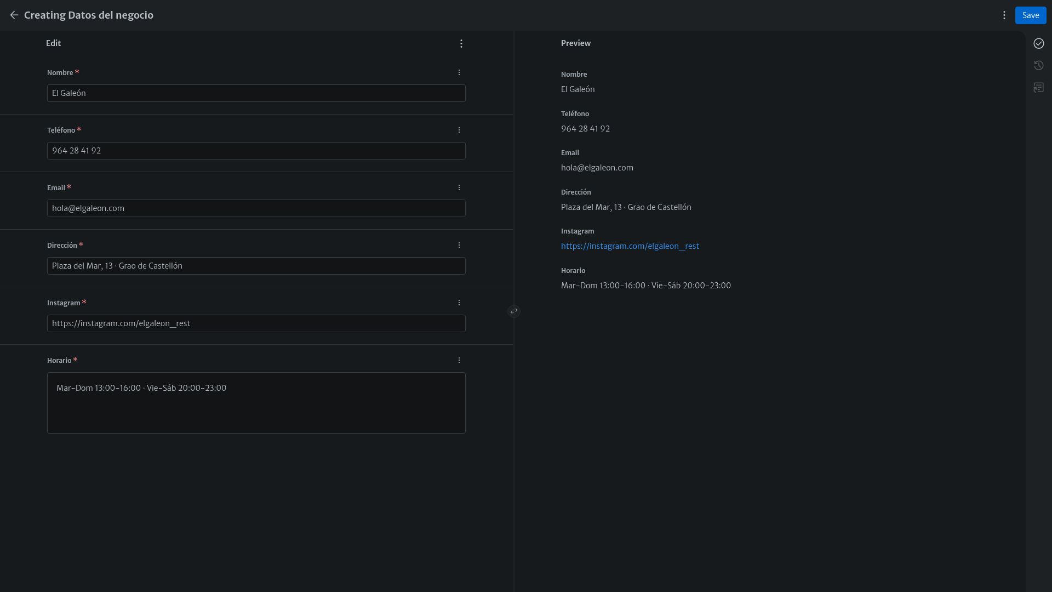Open Nombre field options menu

pyautogui.click(x=459, y=72)
